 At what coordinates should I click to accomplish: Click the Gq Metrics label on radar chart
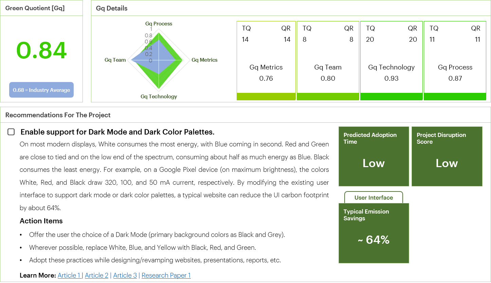click(x=204, y=60)
